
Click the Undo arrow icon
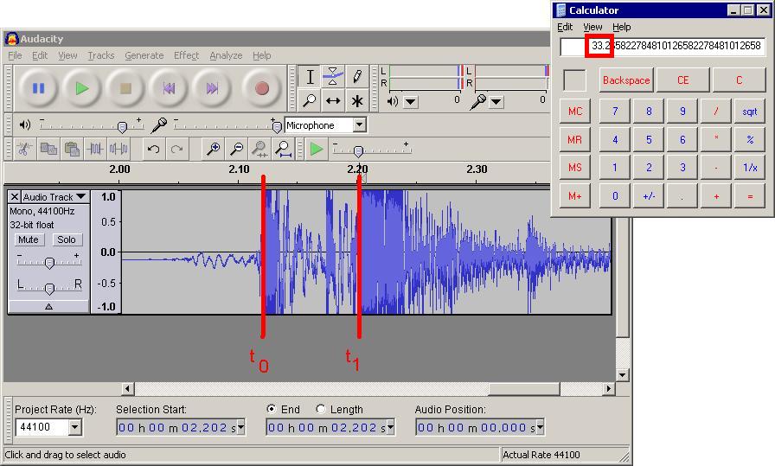click(x=153, y=150)
